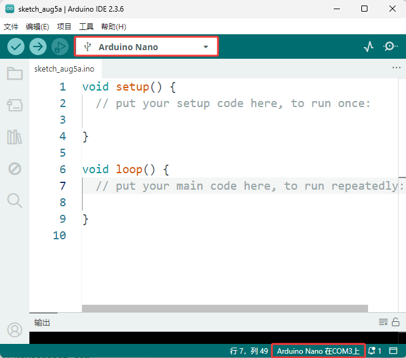Open the Boards Manager panel
The width and height of the screenshot is (406, 358).
[x=15, y=105]
